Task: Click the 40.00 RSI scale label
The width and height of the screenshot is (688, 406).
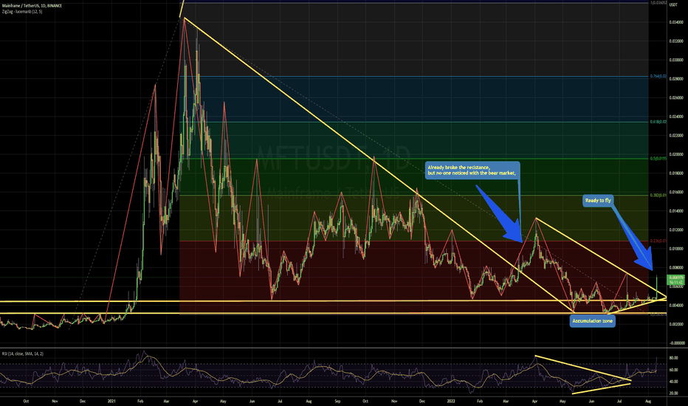Action: tap(673, 382)
